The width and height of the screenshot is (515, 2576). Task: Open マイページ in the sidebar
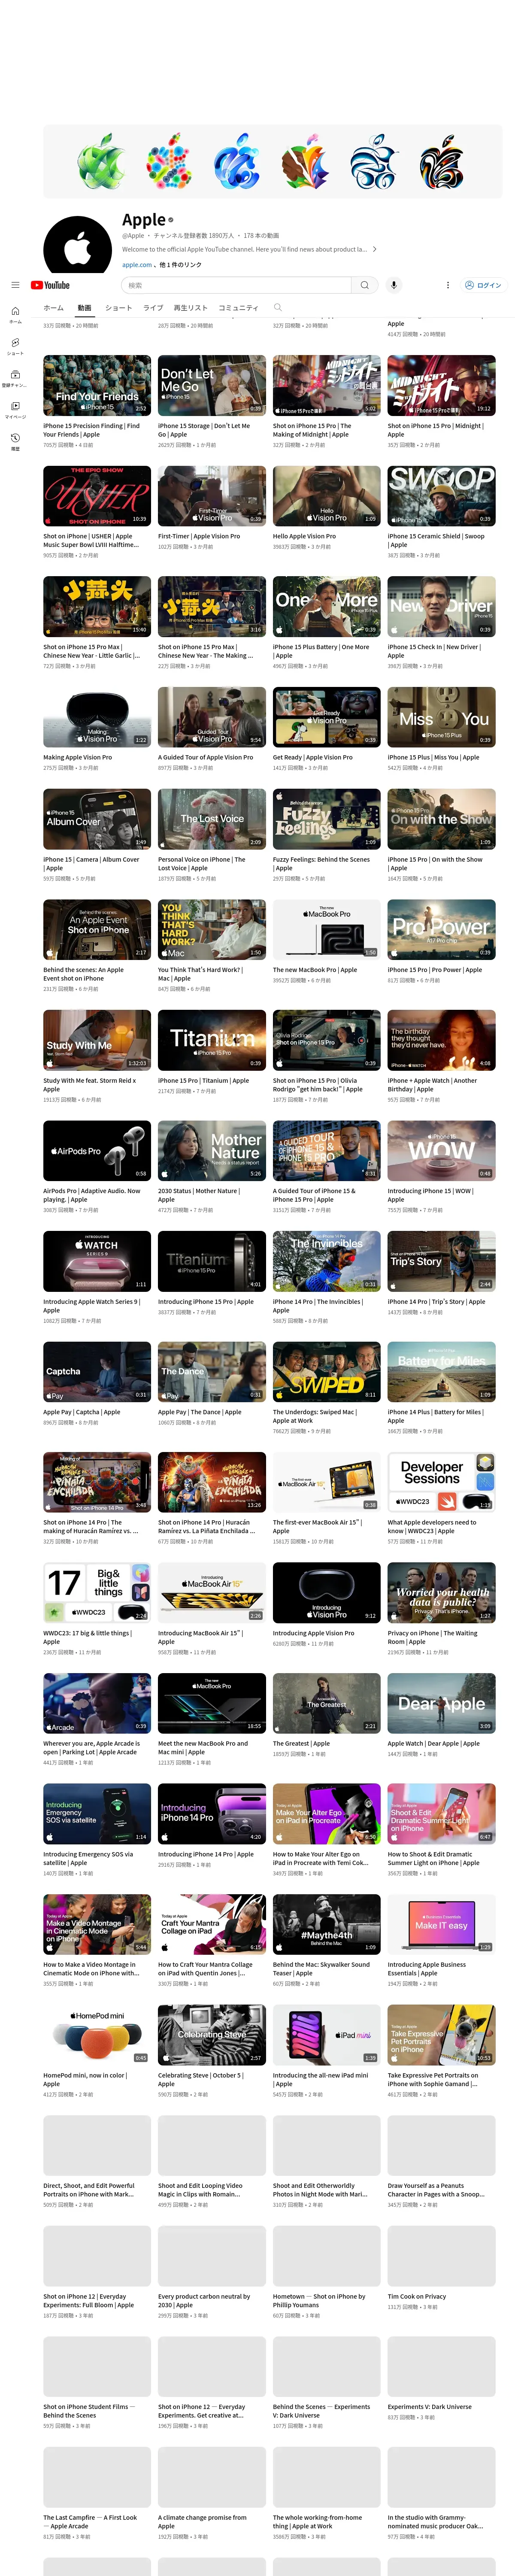[15, 410]
